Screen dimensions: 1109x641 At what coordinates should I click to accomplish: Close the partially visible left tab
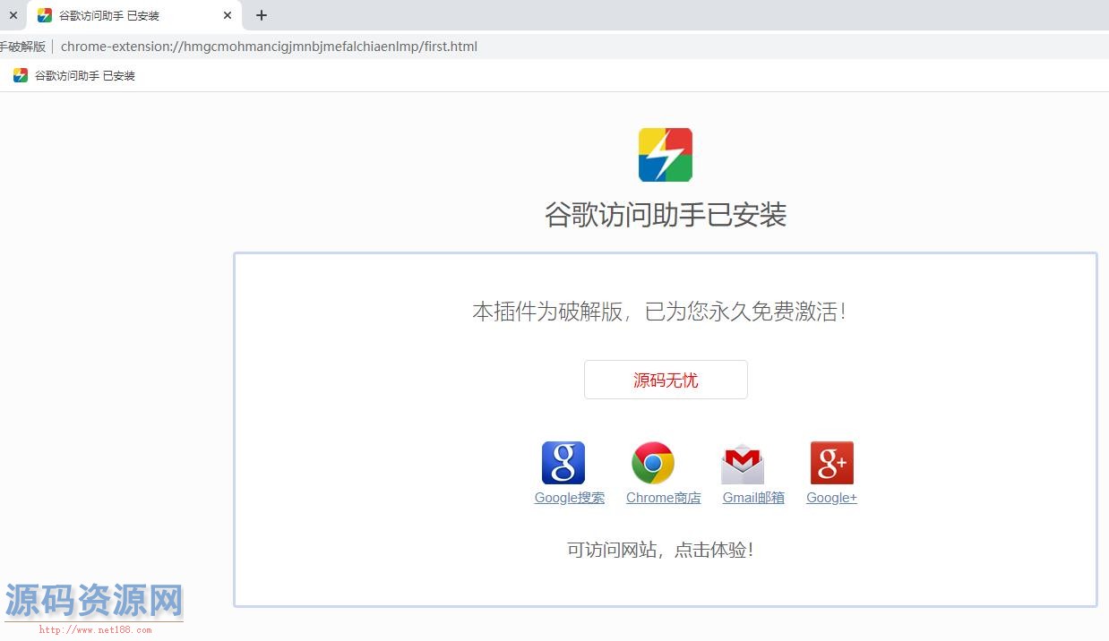tap(13, 15)
